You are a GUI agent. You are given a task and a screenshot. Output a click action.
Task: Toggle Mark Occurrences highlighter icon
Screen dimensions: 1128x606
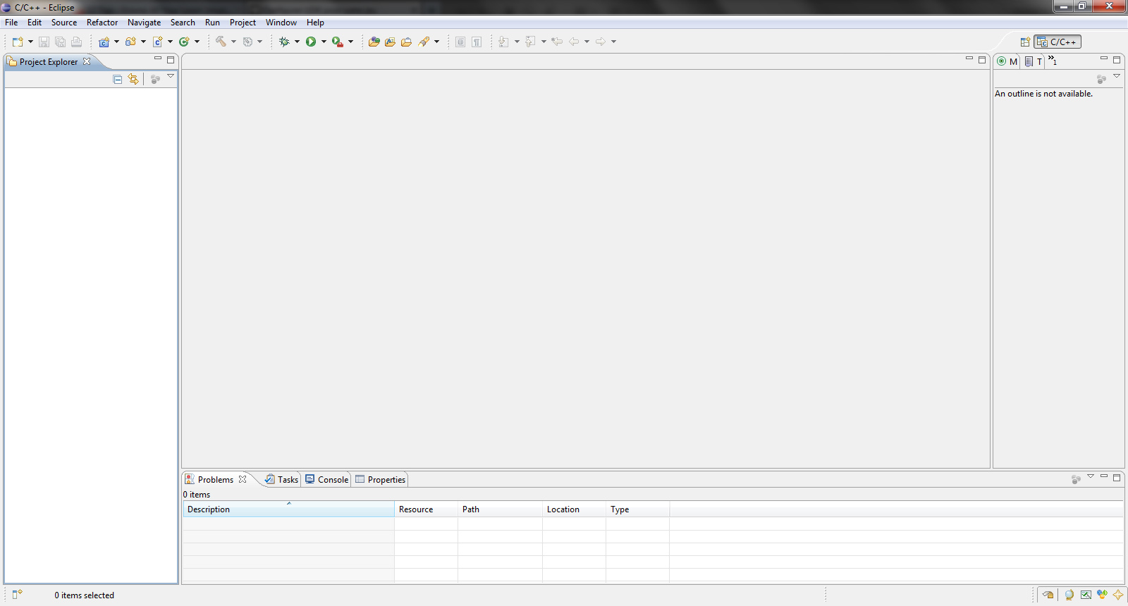click(x=424, y=42)
